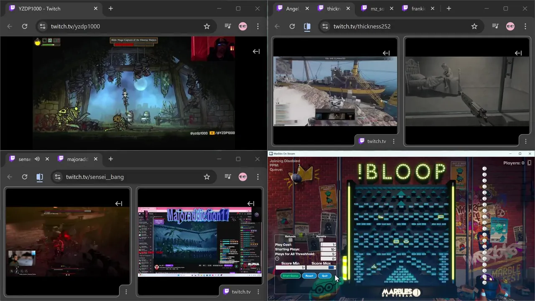Open Chrome menu in thickness252 window
Viewport: 535px width, 301px height.
tap(525, 26)
